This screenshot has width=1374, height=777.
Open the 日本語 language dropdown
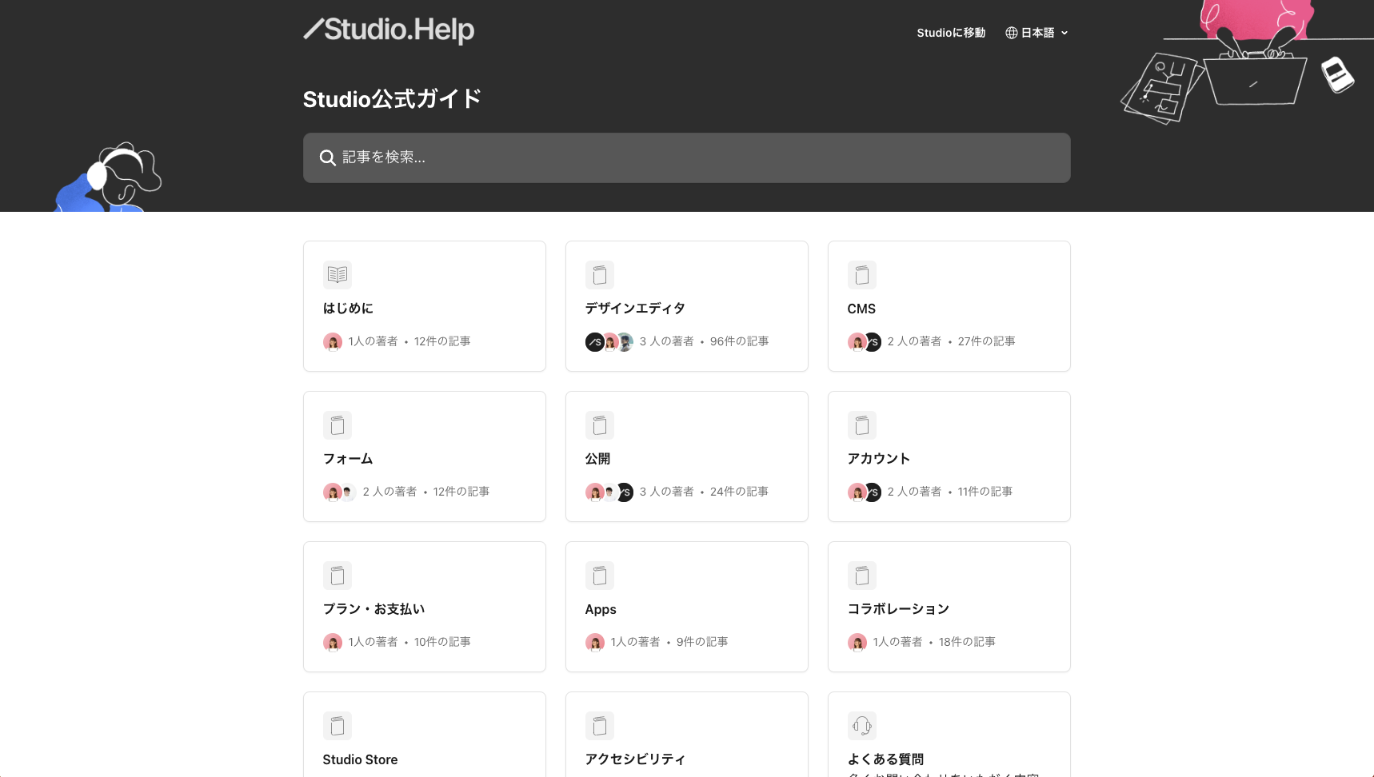(1037, 33)
